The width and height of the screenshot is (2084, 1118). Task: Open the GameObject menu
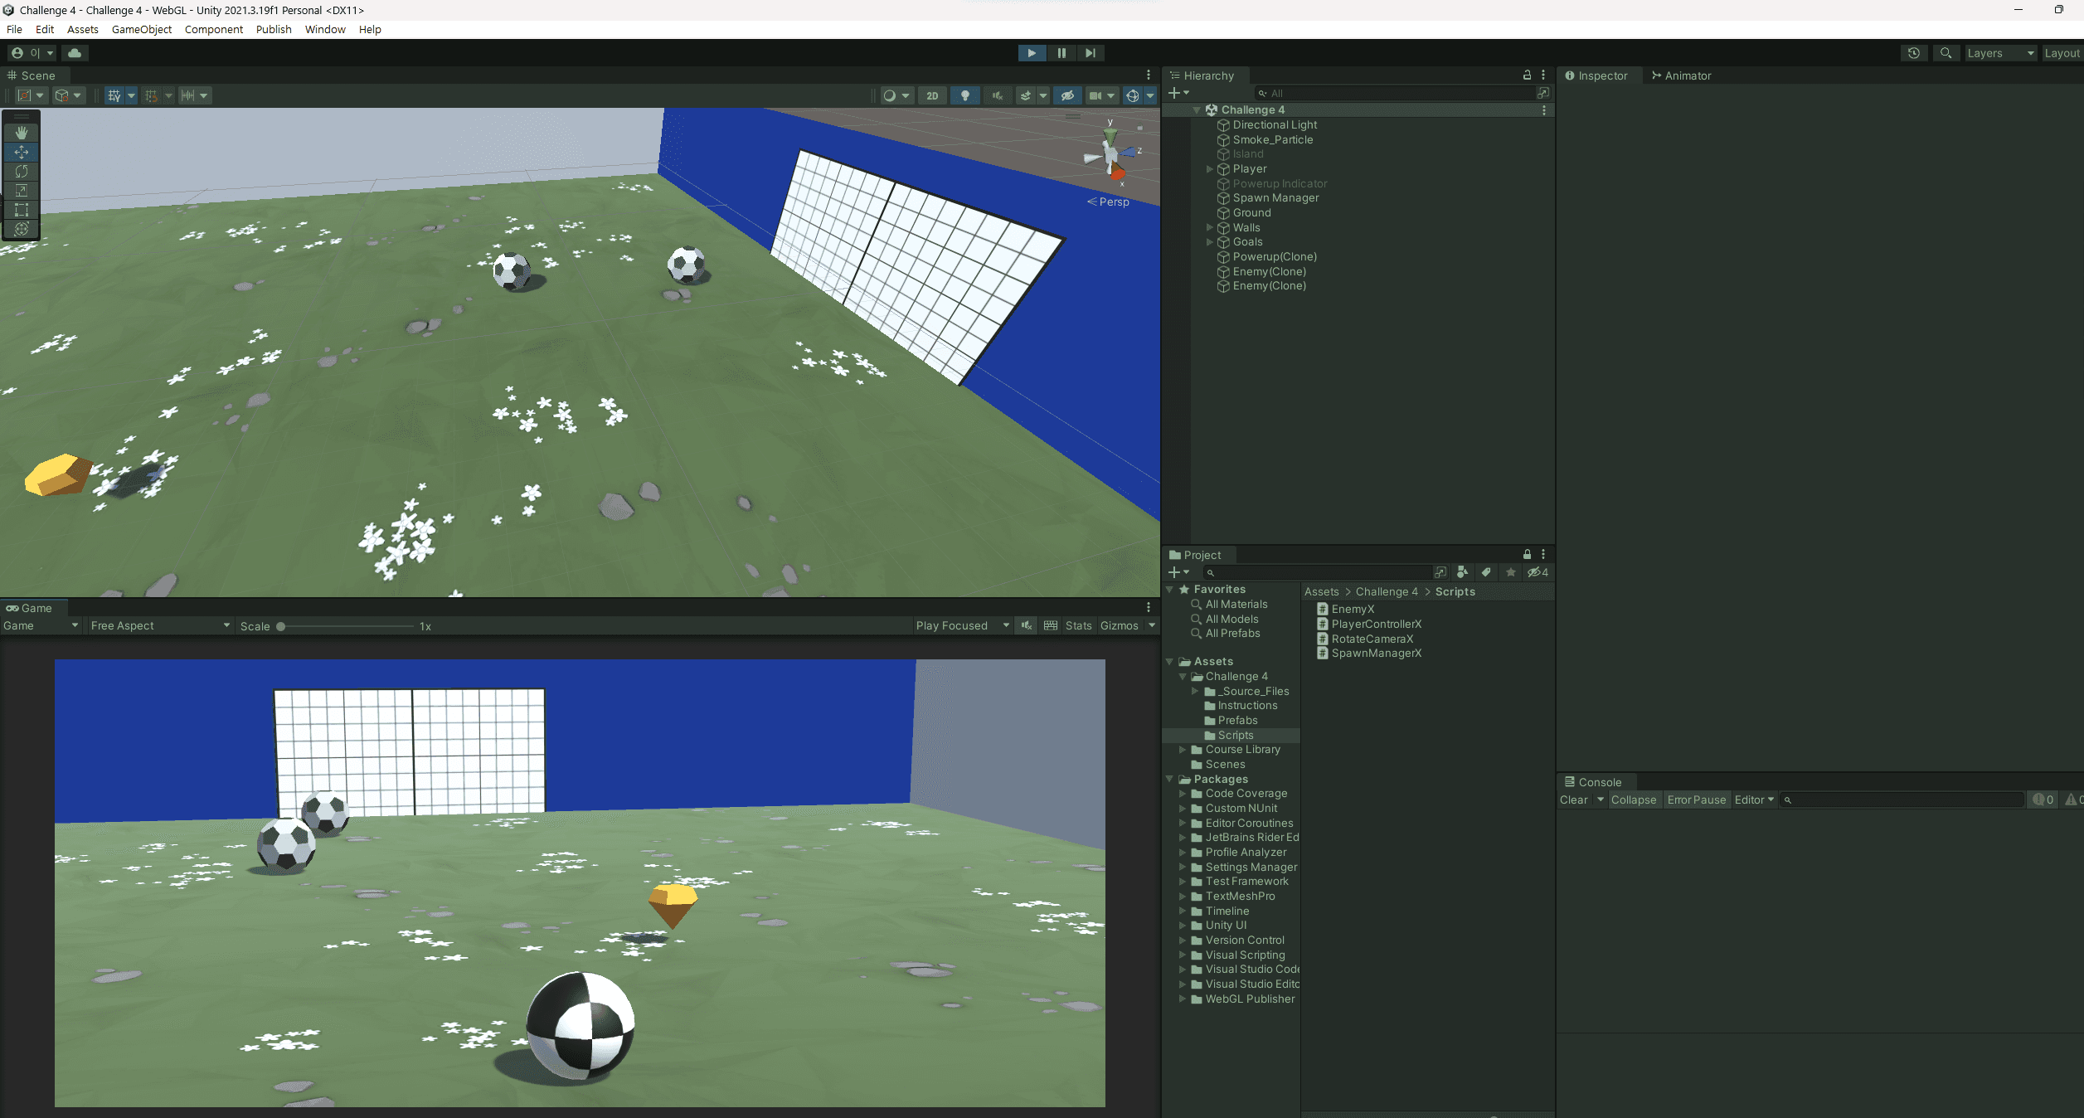[141, 29]
